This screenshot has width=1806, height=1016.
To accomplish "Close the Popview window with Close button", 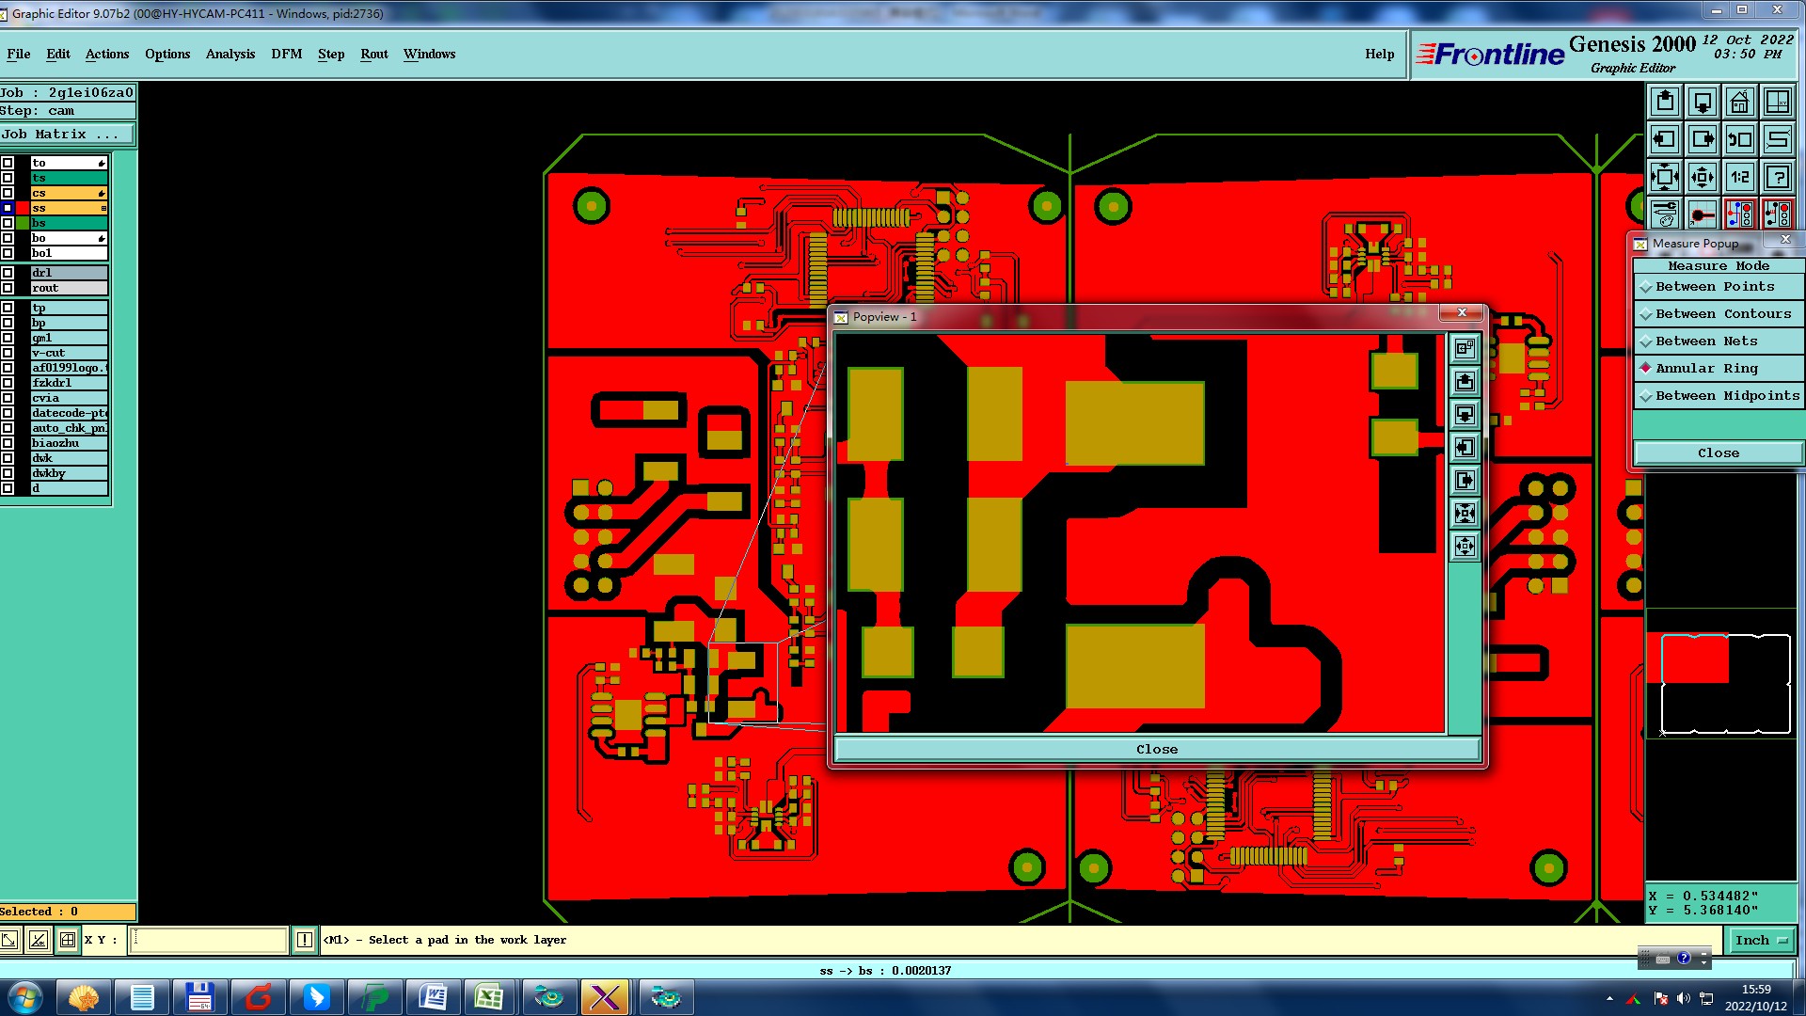I will [x=1156, y=750].
